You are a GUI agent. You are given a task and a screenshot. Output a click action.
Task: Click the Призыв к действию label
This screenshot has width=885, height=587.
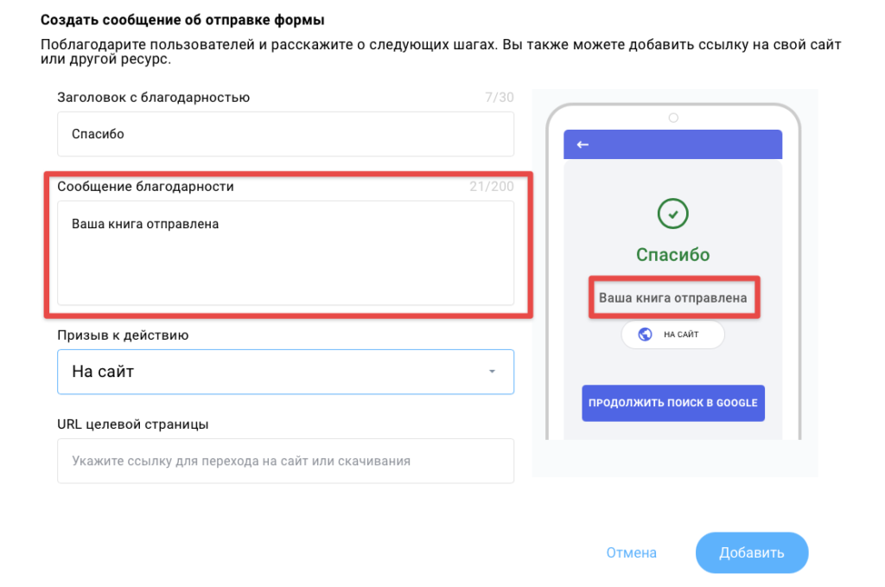tap(123, 335)
